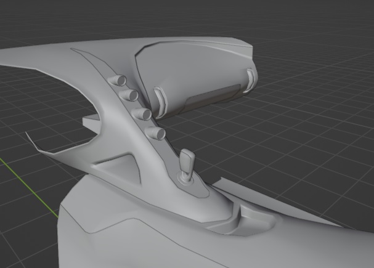374x268 pixels.
Task: Click the third cylindrical knob from top
Action: pos(142,113)
